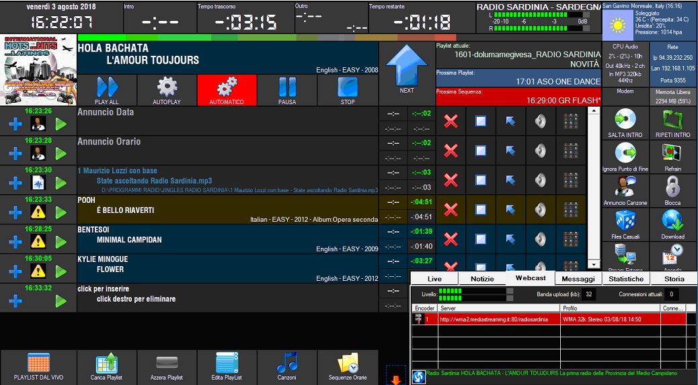The width and height of the screenshot is (698, 385).
Task: Remove Annuncio Orario with red X
Action: 451,151
